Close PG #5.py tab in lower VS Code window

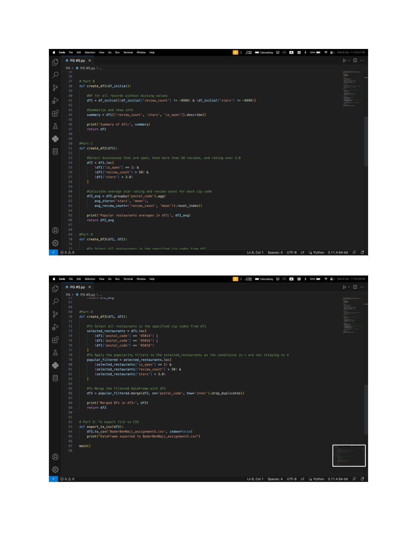coord(90,287)
